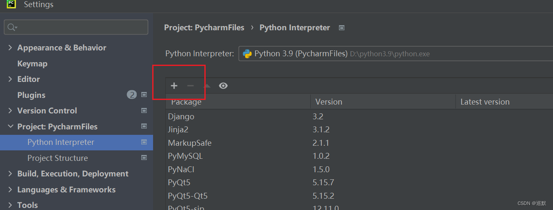The image size is (553, 210).
Task: Click the minus icon to uninstall package
Action: point(191,86)
